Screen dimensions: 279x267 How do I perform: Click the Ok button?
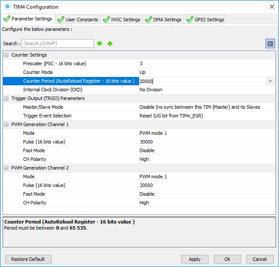click(227, 259)
